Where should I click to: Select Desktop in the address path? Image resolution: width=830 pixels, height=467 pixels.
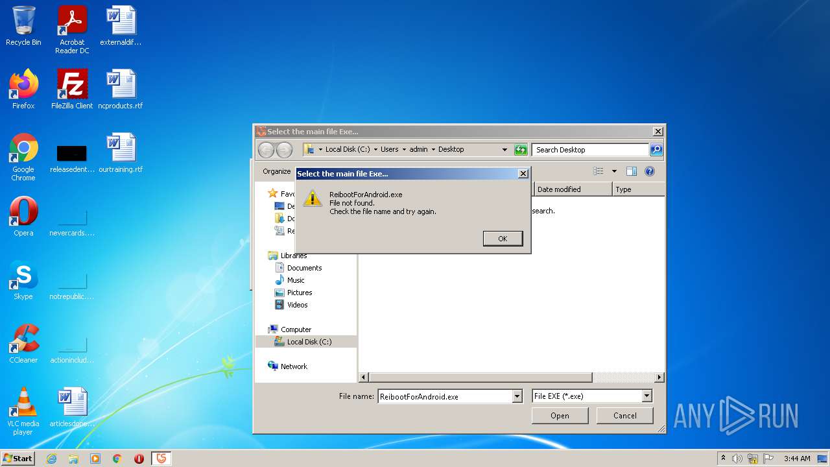[451, 149]
